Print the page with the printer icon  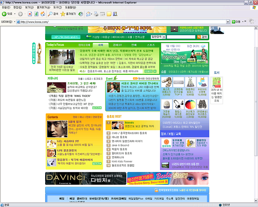pos(96,14)
